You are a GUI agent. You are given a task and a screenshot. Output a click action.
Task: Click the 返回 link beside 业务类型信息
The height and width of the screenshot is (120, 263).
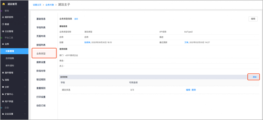coord(76,19)
